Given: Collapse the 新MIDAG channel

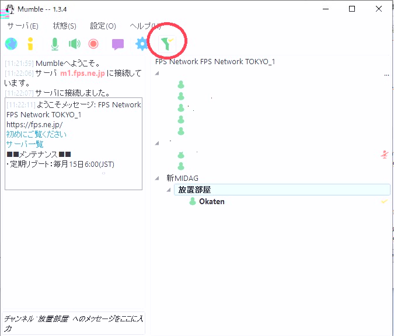Looking at the screenshot, I should (x=157, y=178).
